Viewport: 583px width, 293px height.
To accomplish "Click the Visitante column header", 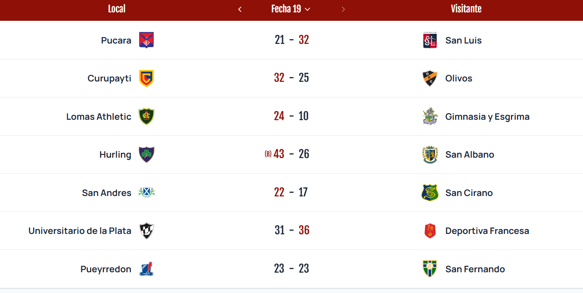I will click(x=466, y=9).
